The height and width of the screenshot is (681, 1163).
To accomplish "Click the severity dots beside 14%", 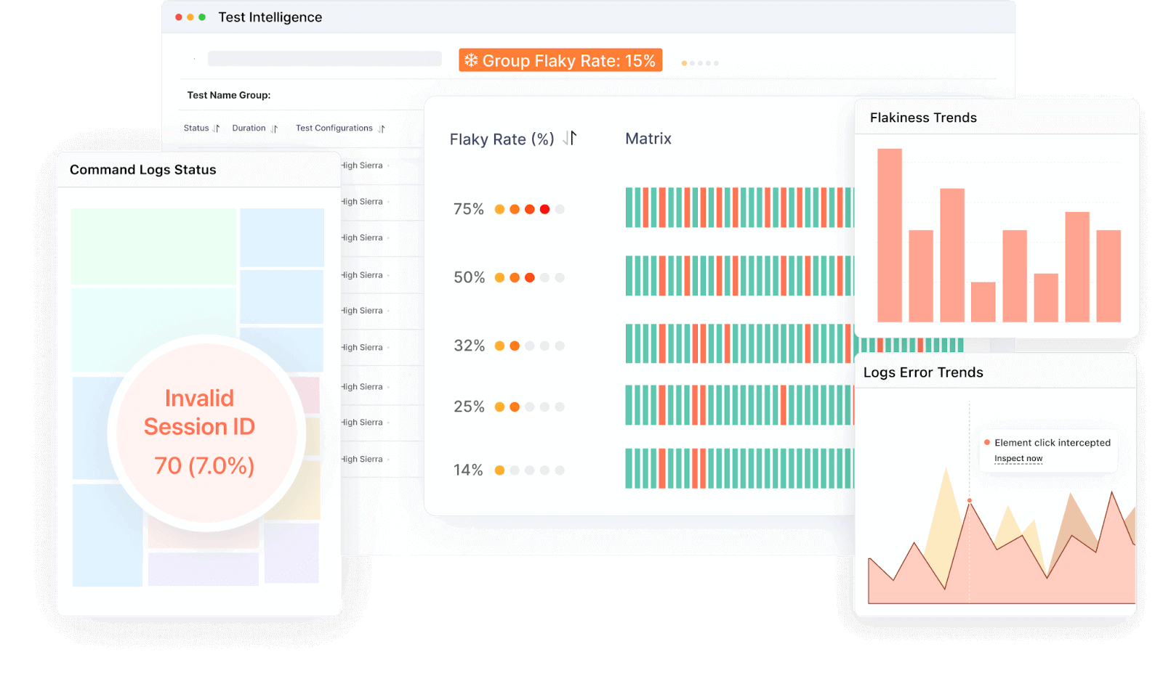I will 529,470.
